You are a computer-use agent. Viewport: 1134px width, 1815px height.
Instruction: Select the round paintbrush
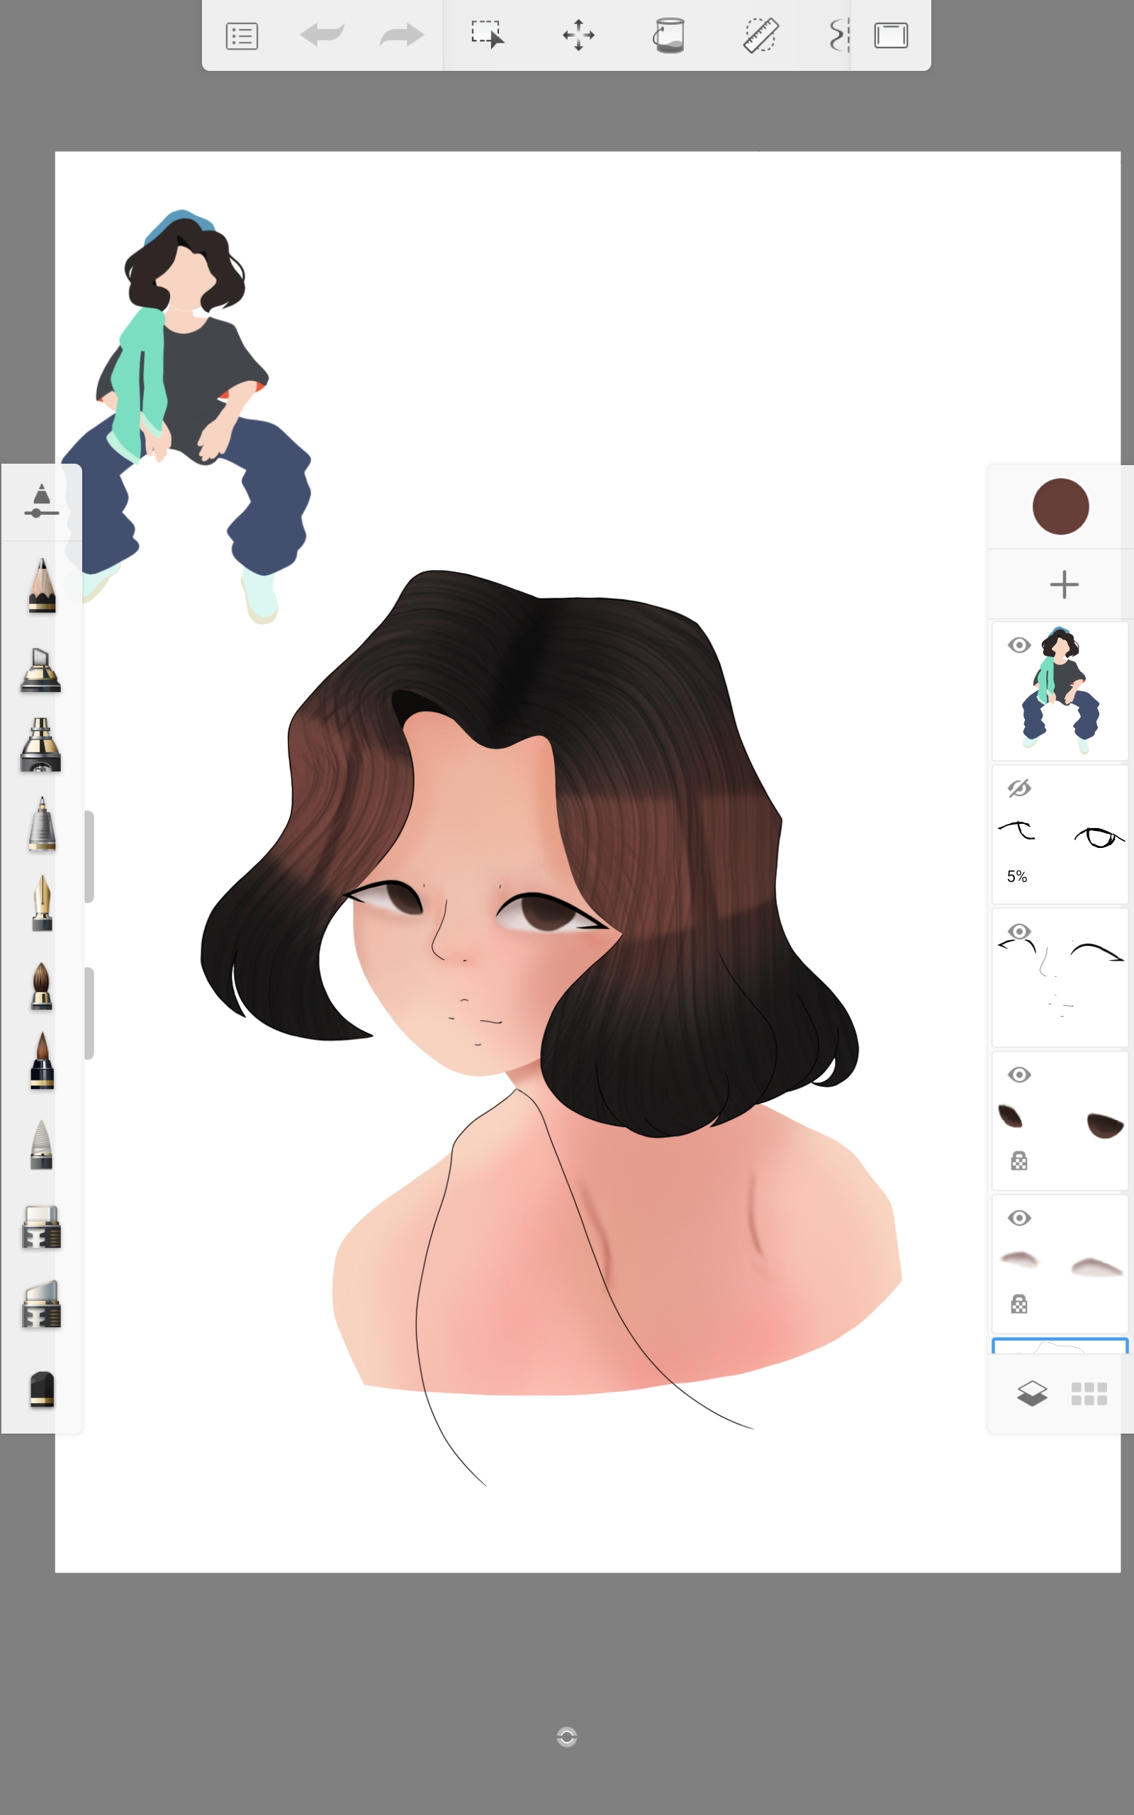(42, 985)
